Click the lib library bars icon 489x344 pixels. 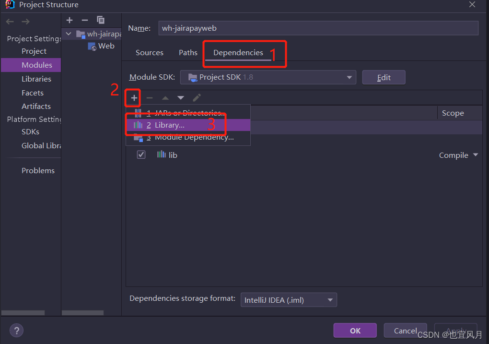tap(161, 154)
